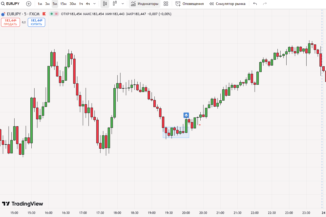Open the EURJPY symbol search
326x217 pixels.
(x=11, y=4)
